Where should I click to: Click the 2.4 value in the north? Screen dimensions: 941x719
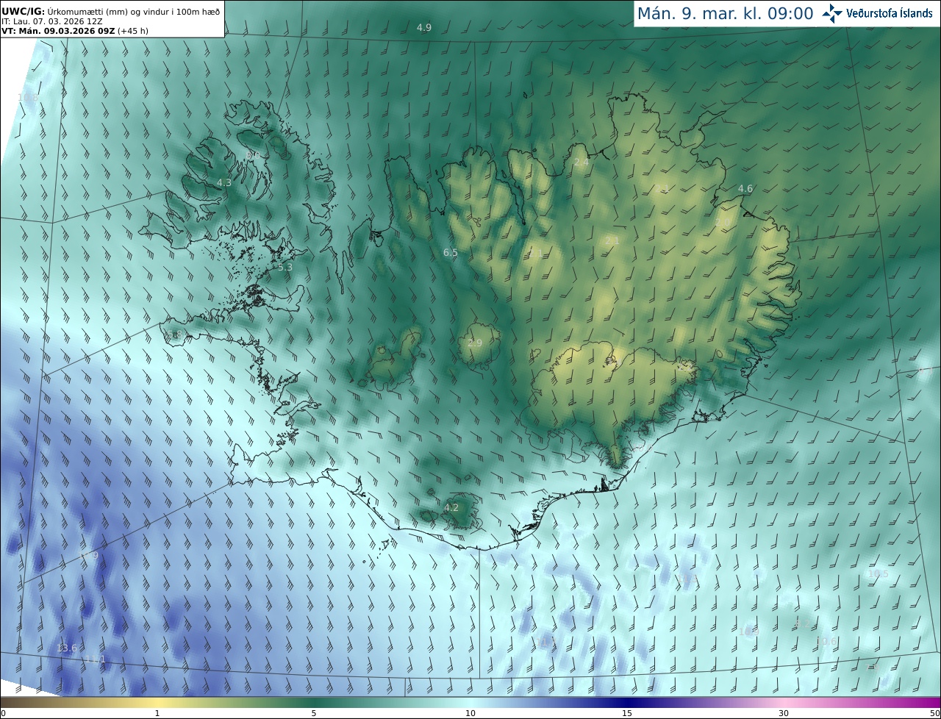(x=581, y=162)
